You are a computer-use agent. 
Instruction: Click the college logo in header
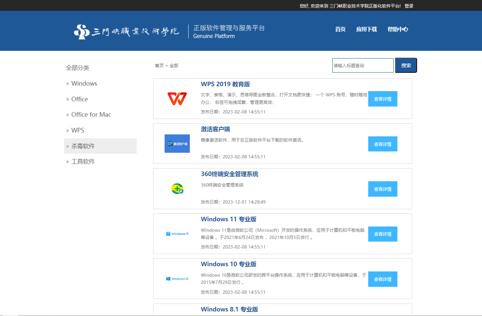[x=127, y=31]
